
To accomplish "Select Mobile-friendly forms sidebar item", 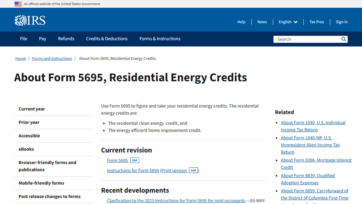I will (x=53, y=183).
